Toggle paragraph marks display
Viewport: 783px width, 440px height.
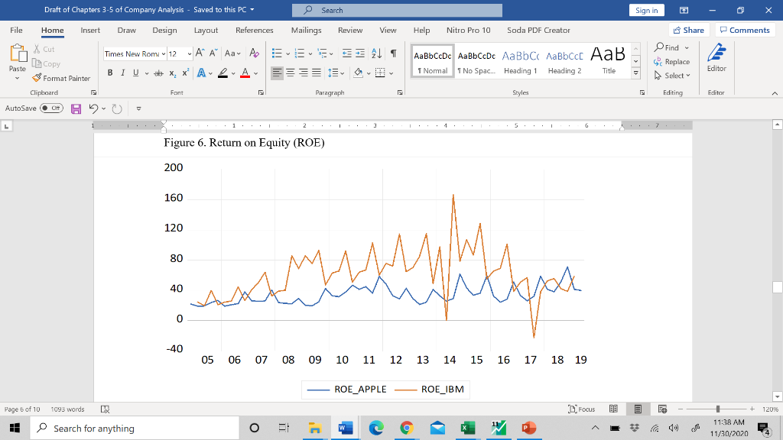pos(392,53)
